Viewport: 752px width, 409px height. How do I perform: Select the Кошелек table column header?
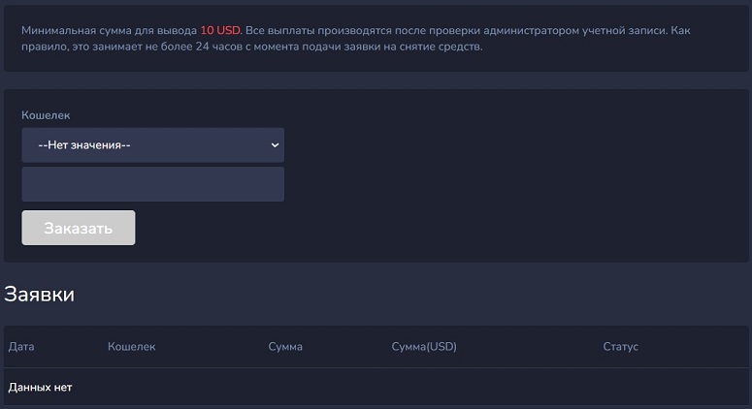(x=131, y=347)
